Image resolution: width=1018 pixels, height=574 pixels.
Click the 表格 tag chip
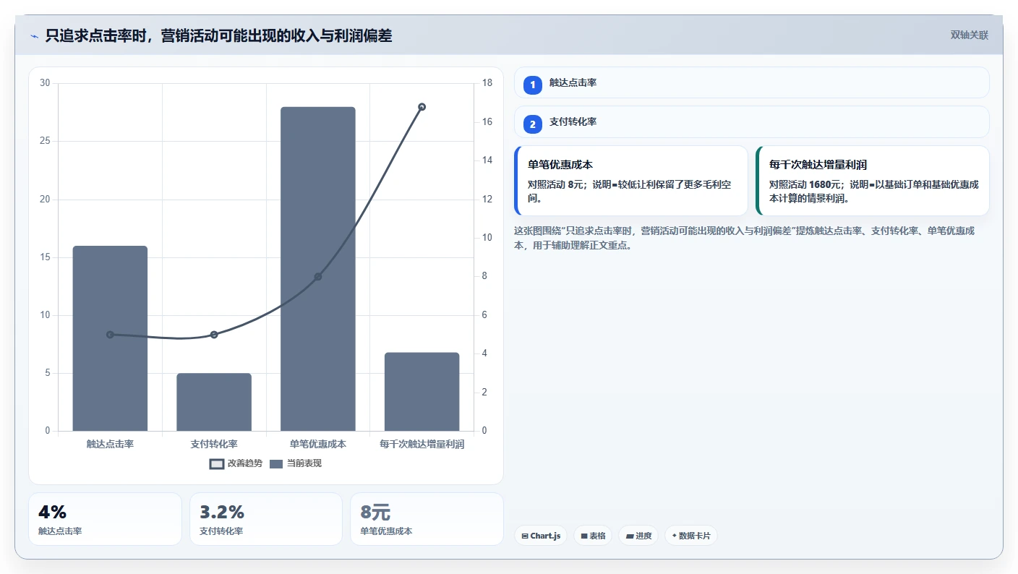click(593, 536)
